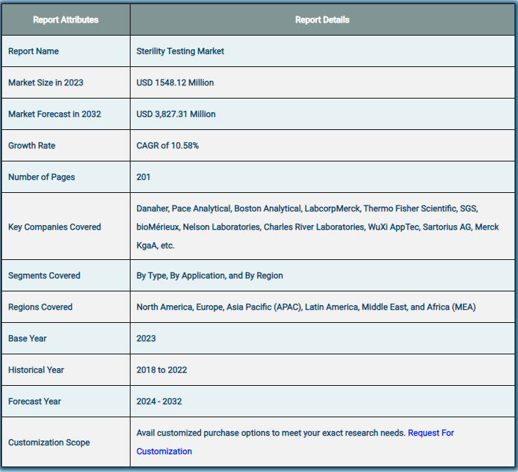Click the 'Customization Scope' label

click(x=49, y=442)
